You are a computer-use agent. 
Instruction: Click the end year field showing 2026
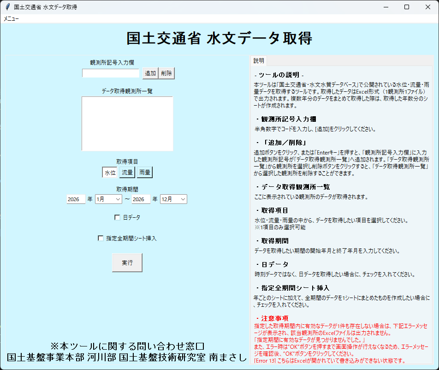tap(141, 199)
